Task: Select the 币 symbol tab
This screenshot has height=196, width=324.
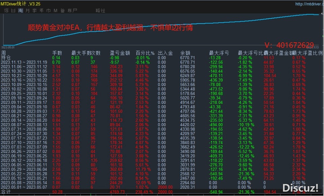Action: (49, 10)
